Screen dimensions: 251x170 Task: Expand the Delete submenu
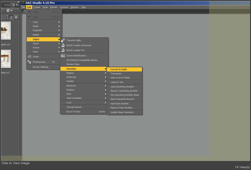(44, 35)
